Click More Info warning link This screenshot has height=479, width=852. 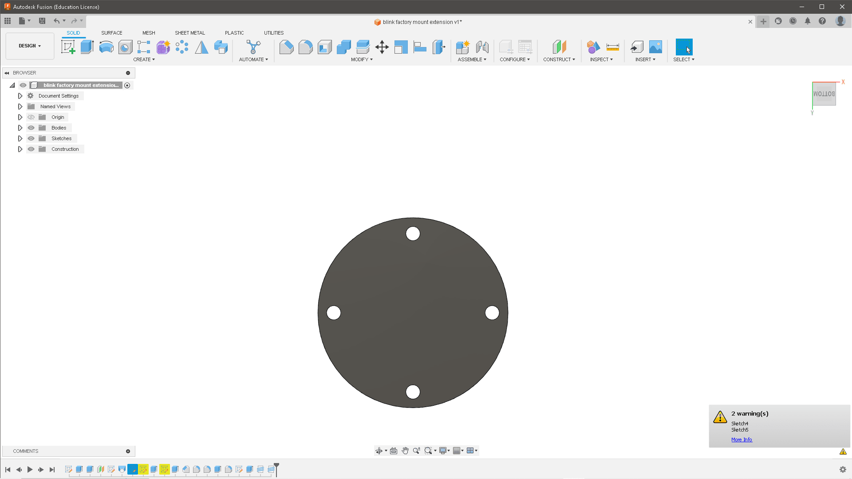pyautogui.click(x=742, y=439)
